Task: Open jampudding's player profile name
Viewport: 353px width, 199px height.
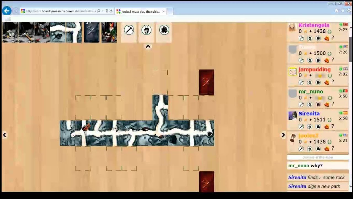Action: click(x=314, y=69)
